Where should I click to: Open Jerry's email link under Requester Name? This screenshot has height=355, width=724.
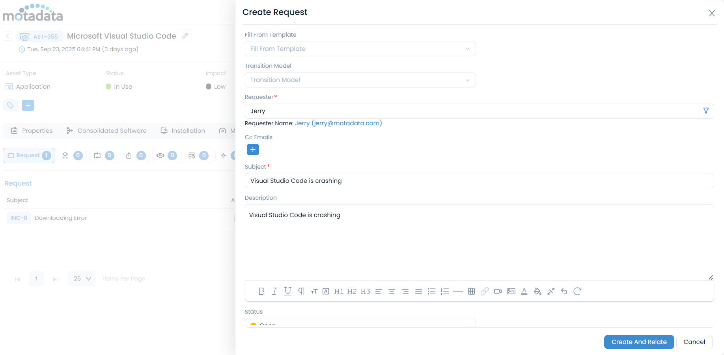click(338, 123)
